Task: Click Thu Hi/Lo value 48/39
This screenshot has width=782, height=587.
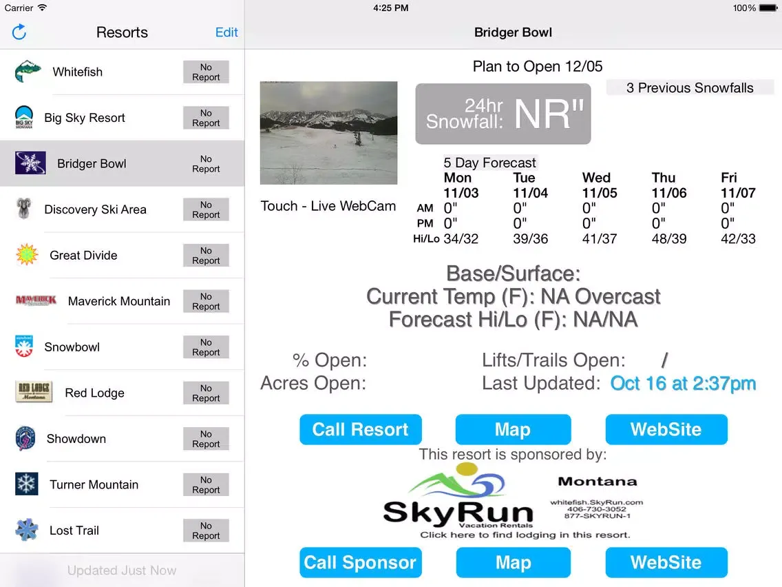Action: pos(669,238)
